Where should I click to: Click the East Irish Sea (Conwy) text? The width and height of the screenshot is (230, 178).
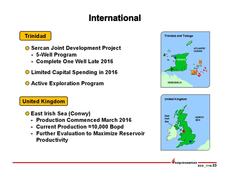pos(60,114)
